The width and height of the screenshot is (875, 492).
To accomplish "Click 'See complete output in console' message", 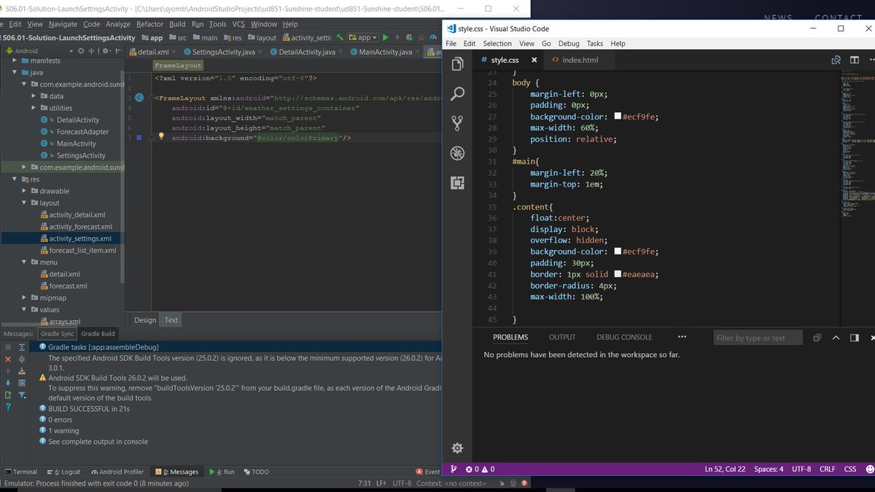I will (98, 442).
